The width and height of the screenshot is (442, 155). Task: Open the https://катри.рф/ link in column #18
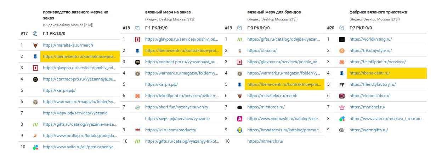[161, 85]
